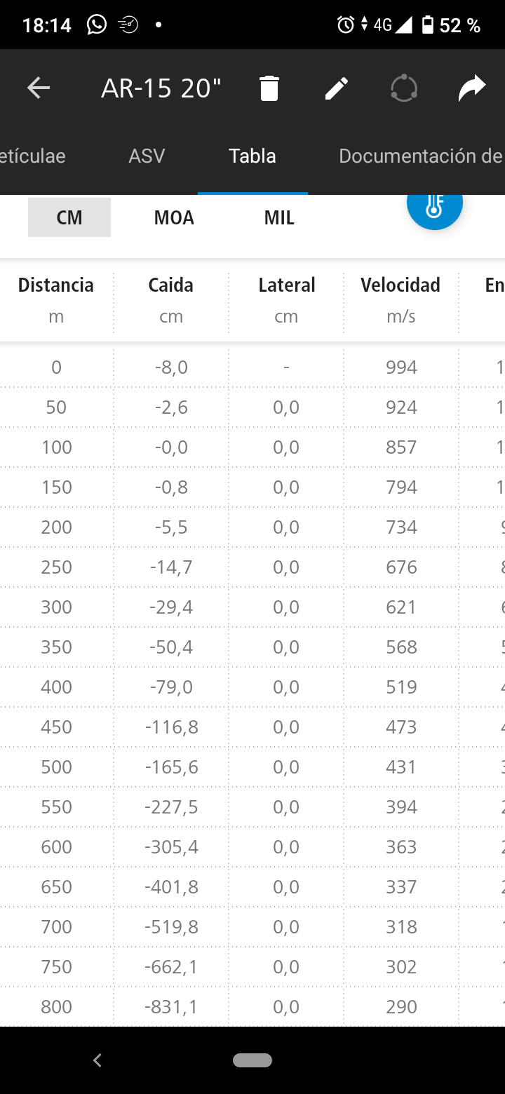Tap the pencil edit icon
Viewport: 505px width, 1094px height.
point(337,89)
